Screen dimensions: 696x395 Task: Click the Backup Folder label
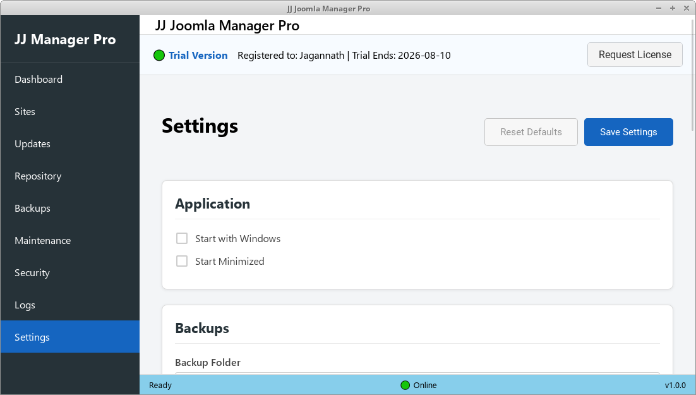click(208, 363)
